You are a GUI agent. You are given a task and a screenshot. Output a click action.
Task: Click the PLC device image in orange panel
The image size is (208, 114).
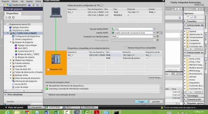(56, 59)
